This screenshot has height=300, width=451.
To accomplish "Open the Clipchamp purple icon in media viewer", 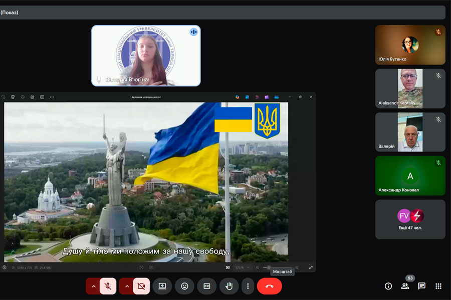I will click(267, 97).
